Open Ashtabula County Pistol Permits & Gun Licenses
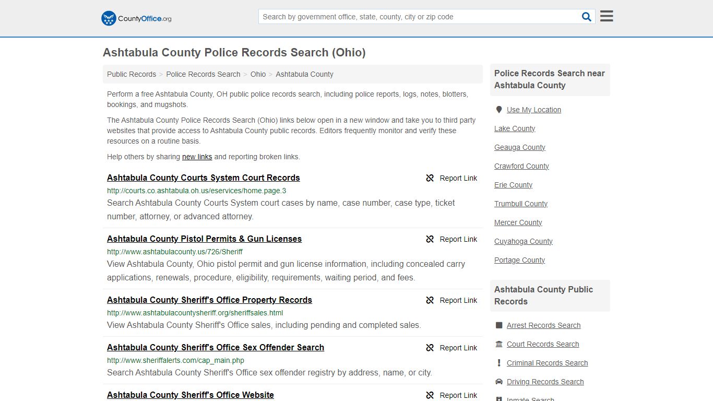 pyautogui.click(x=204, y=239)
